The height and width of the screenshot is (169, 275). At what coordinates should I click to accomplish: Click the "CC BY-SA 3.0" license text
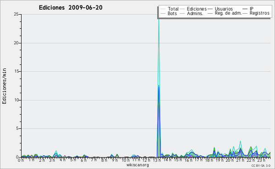(261, 165)
